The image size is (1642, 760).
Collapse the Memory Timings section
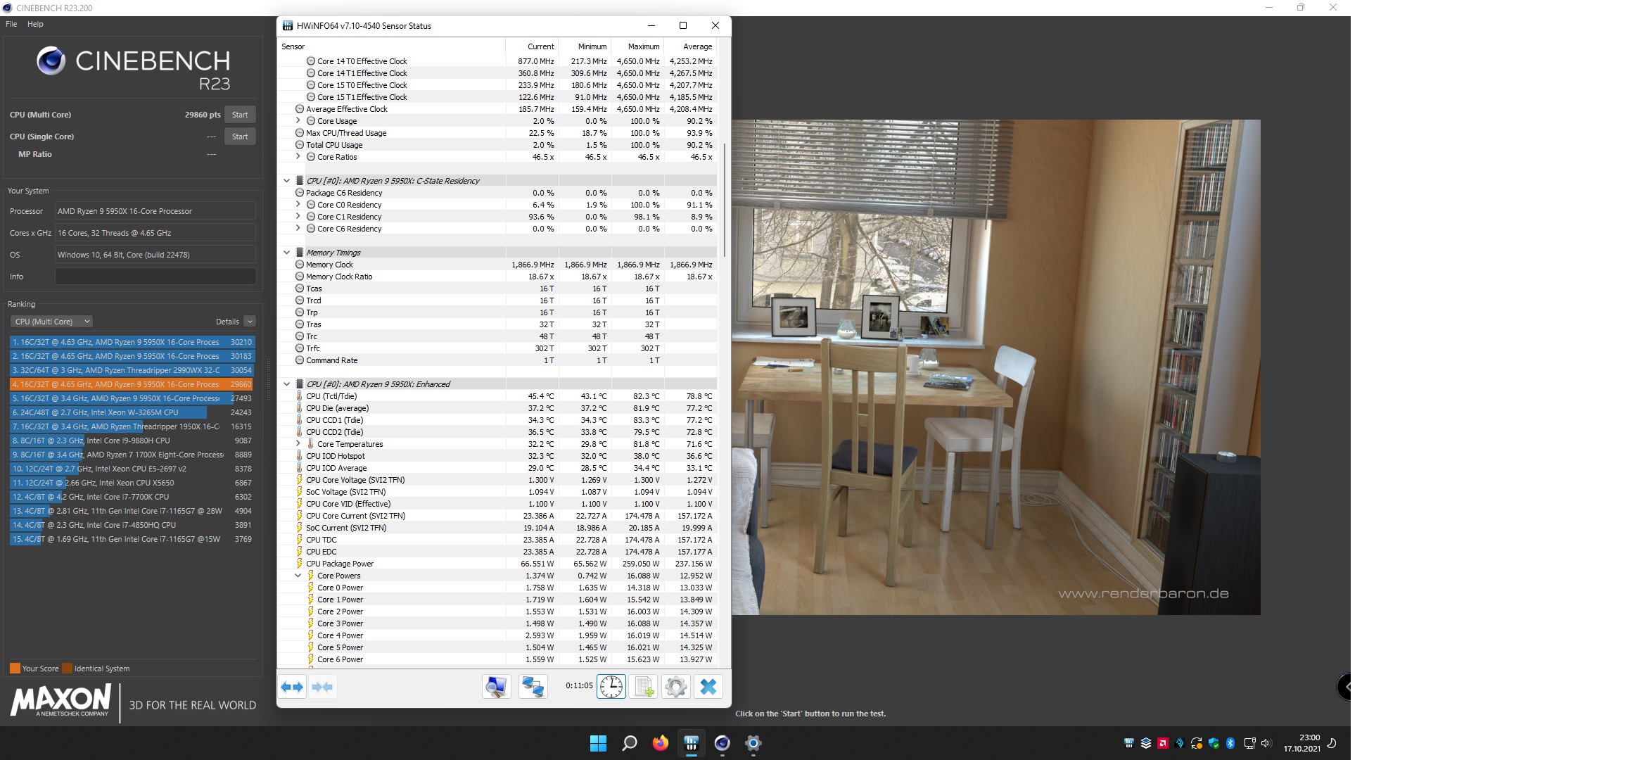click(x=286, y=252)
